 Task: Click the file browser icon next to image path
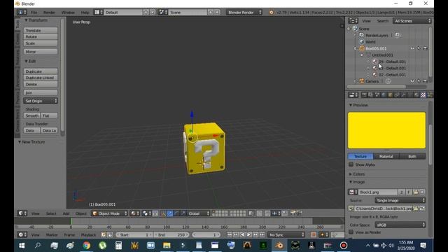pyautogui.click(x=416, y=209)
